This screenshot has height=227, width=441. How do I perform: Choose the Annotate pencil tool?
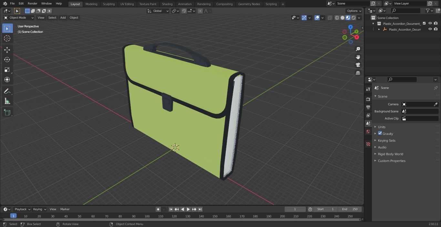[7, 91]
